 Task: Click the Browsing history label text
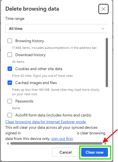click(x=30, y=41)
